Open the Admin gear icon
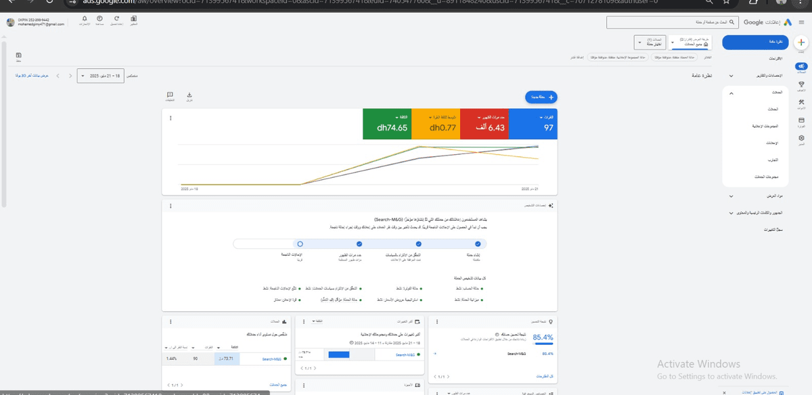Image resolution: width=812 pixels, height=395 pixels. click(x=801, y=138)
